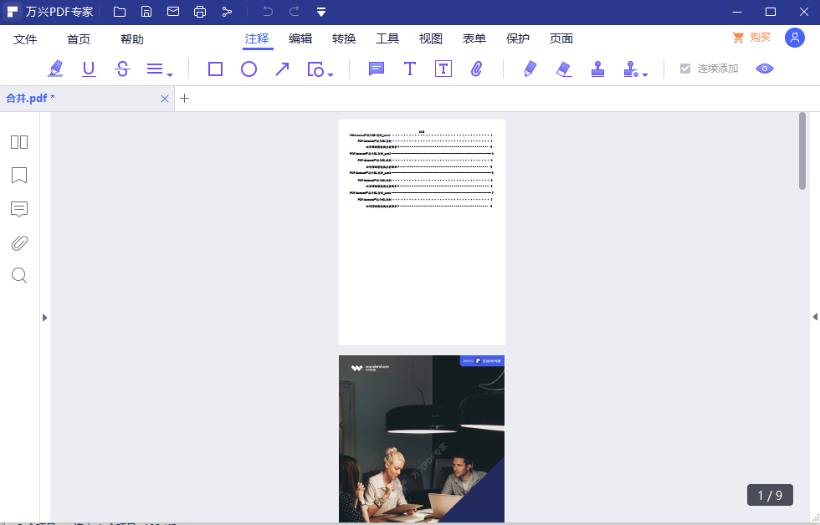Select the strikethrough annotation tool

pyautogui.click(x=122, y=69)
